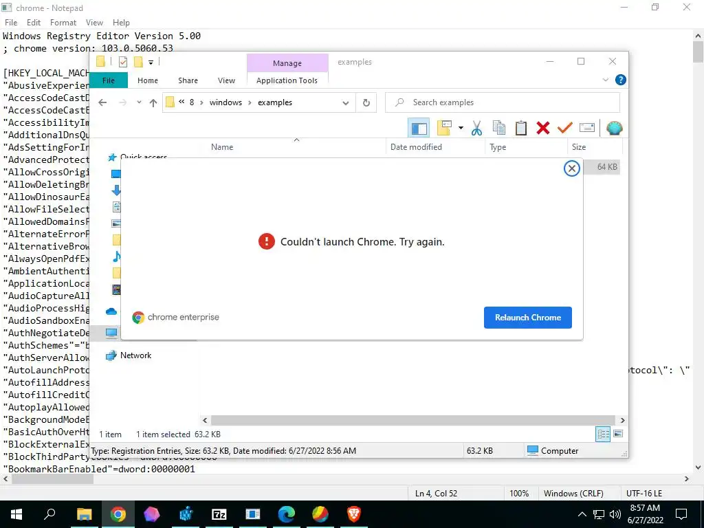The height and width of the screenshot is (528, 704).
Task: Click Notepad horizontal scrollbar right arrow
Action: tap(687, 479)
